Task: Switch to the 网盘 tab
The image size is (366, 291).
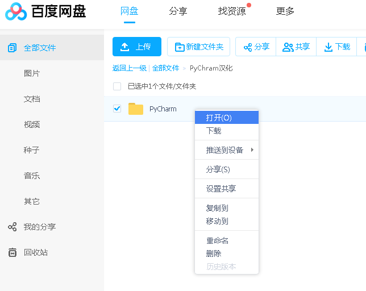Action: point(130,11)
